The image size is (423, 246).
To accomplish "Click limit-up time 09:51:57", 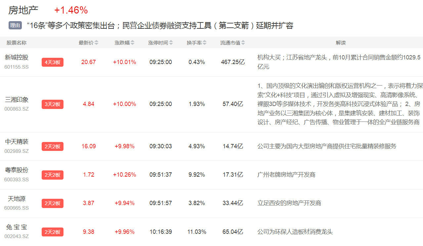I will coord(161,203).
